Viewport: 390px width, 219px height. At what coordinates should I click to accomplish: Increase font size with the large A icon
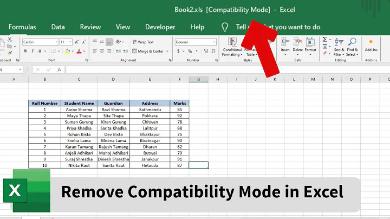pos(76,42)
